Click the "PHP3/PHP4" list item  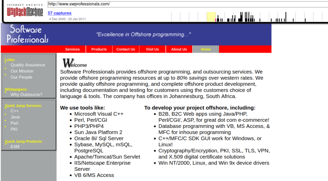tap(89, 126)
